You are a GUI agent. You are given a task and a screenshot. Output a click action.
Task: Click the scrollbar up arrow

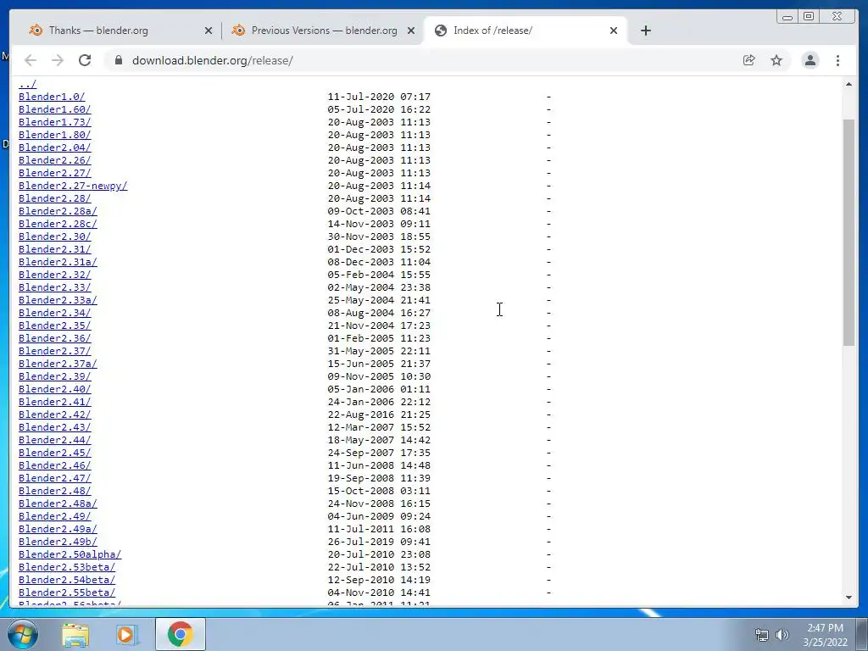pos(849,84)
